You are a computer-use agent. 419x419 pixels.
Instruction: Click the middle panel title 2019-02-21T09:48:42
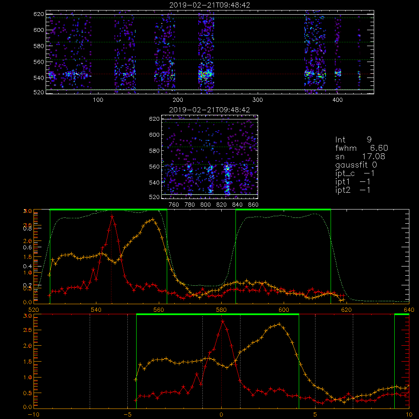pyautogui.click(x=210, y=110)
